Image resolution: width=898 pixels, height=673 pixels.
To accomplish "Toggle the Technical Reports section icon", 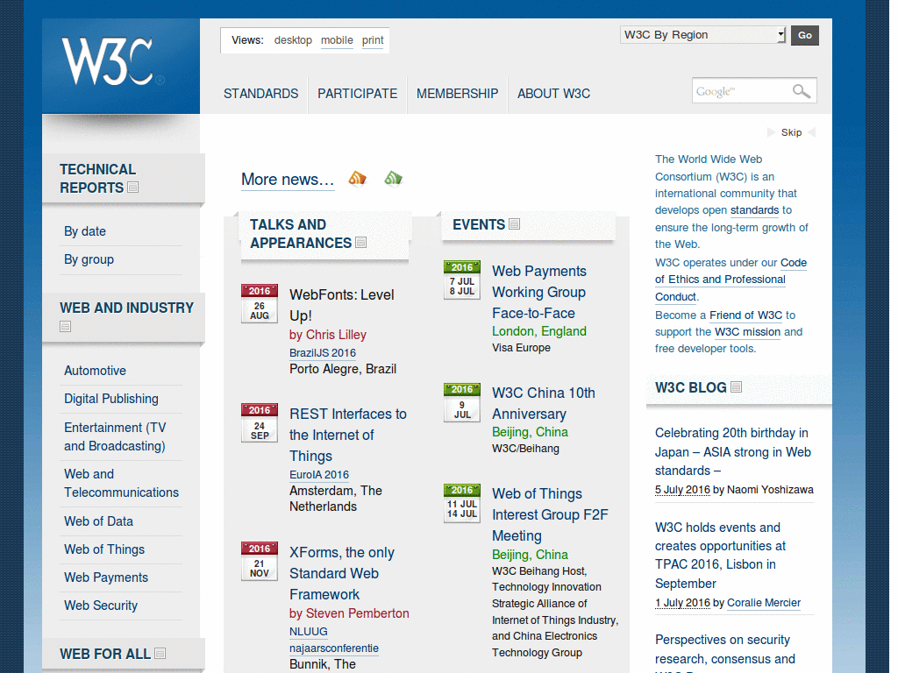I will pos(133,188).
